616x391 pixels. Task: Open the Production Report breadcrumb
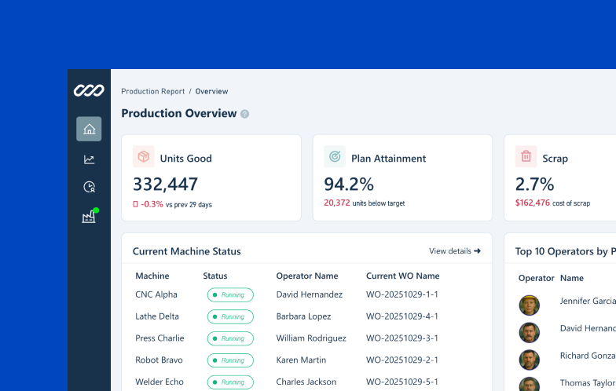pos(152,92)
